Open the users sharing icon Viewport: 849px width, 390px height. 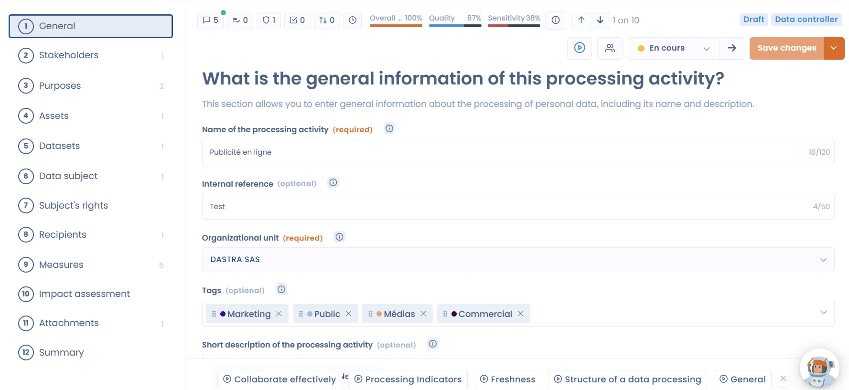[x=610, y=48]
